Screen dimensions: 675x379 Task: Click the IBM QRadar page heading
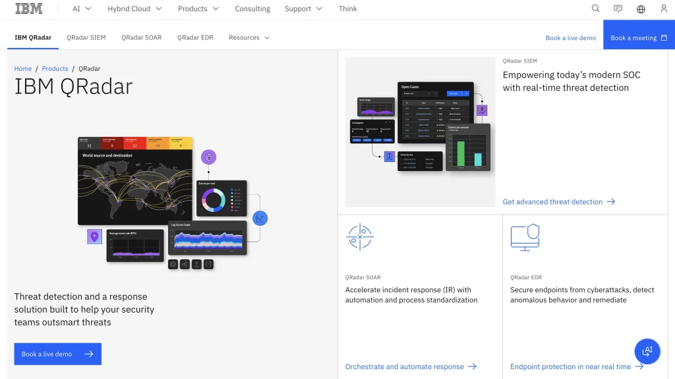[73, 86]
